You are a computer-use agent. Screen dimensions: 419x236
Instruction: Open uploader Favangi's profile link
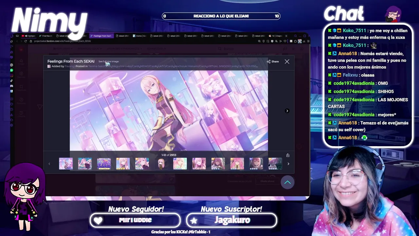pos(70,66)
